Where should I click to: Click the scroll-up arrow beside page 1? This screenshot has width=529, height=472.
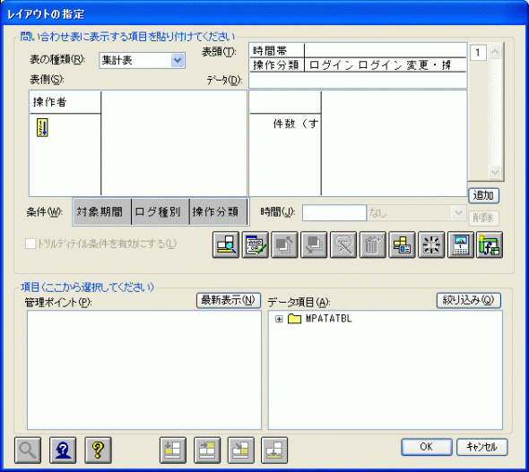click(x=495, y=52)
